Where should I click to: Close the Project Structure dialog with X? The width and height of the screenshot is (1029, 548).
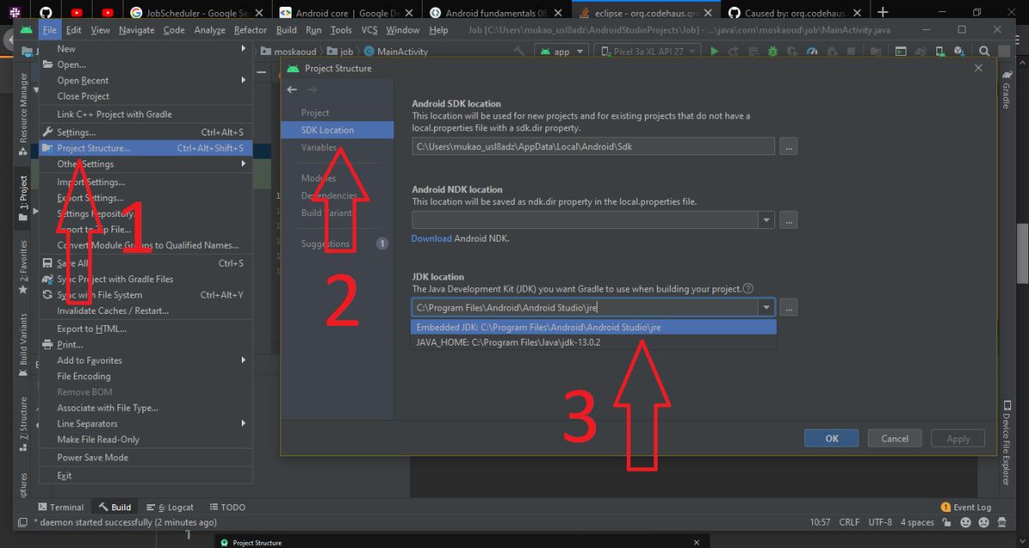(978, 69)
